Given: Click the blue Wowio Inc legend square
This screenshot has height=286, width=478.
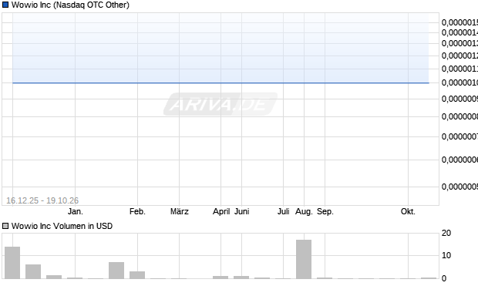Looking at the screenshot, I should tap(5, 5).
